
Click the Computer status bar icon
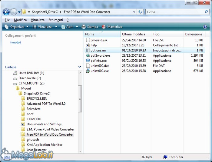(x=165, y=157)
